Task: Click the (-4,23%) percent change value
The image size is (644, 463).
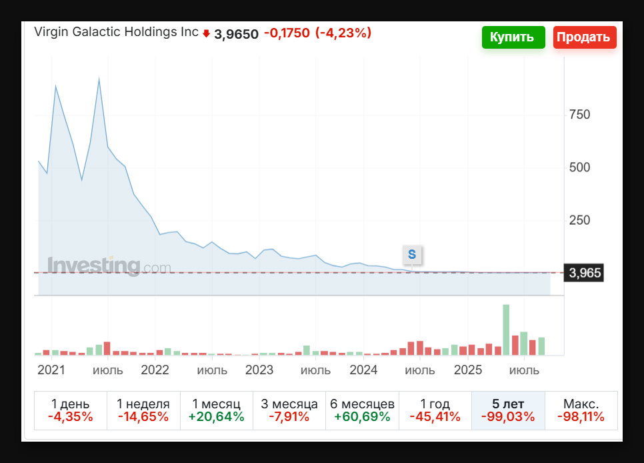Action: [343, 33]
